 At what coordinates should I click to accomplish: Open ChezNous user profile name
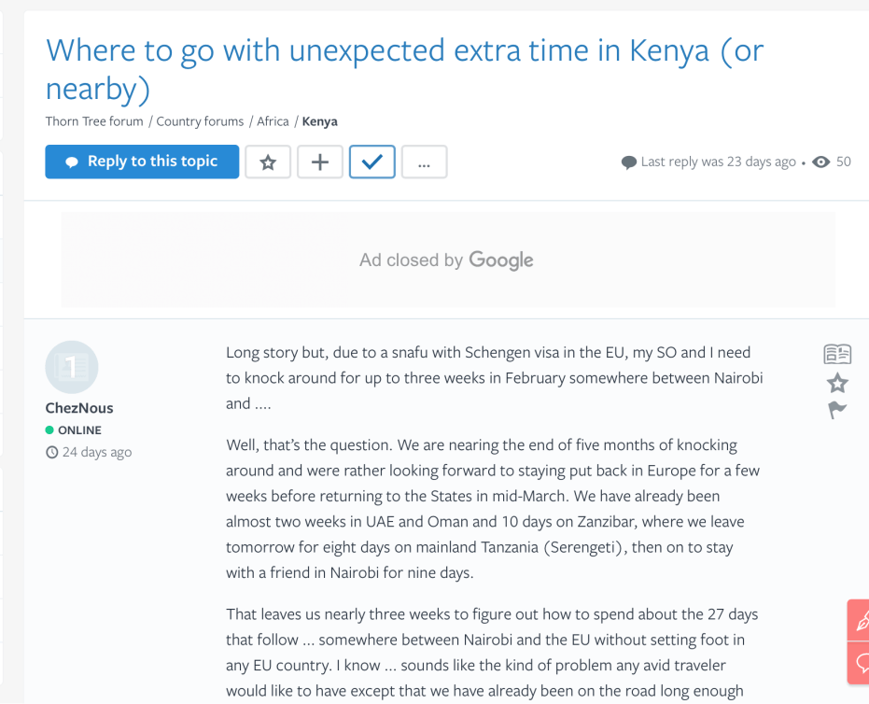(x=79, y=408)
